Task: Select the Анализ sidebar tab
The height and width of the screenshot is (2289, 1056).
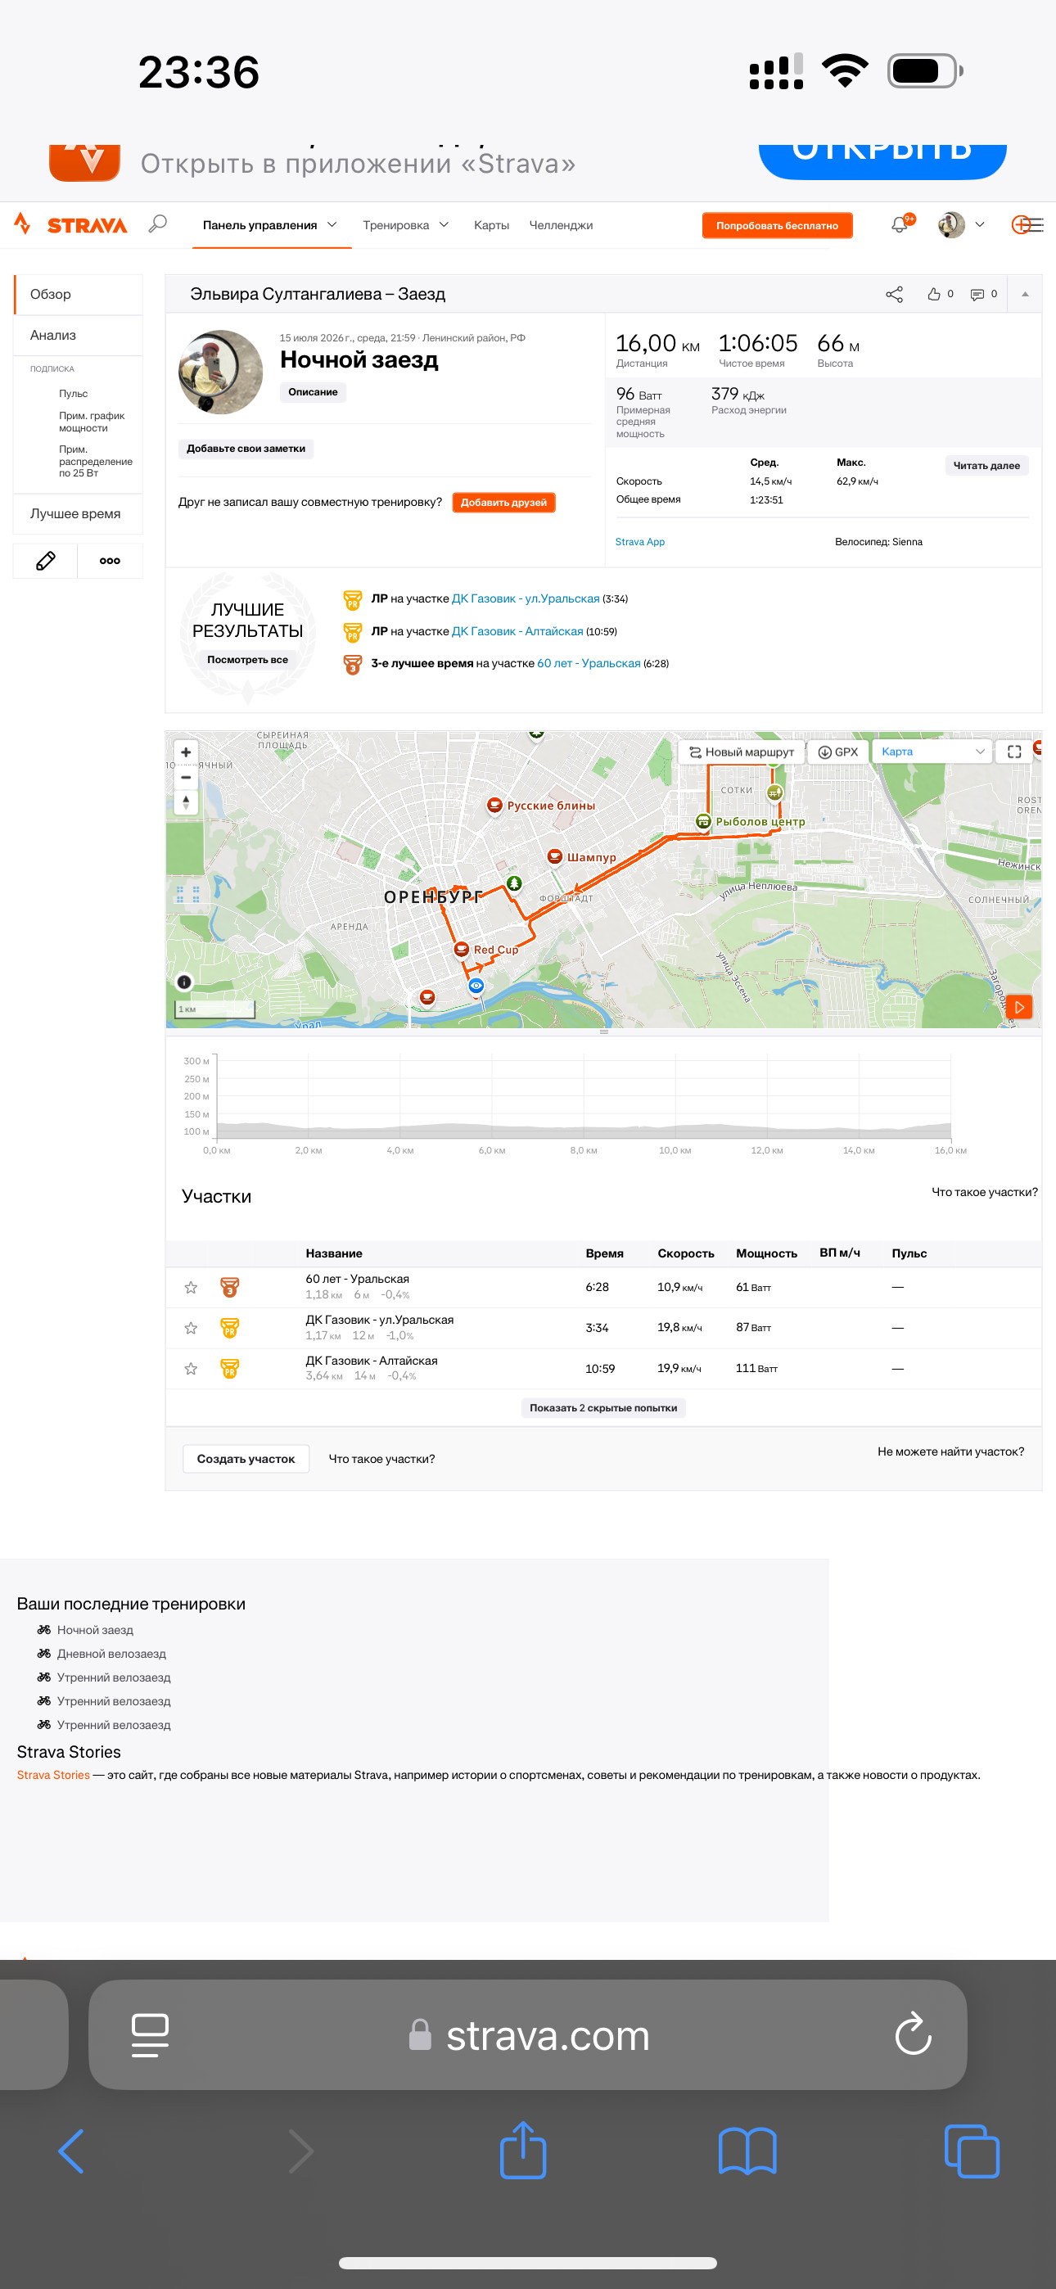Action: point(79,335)
